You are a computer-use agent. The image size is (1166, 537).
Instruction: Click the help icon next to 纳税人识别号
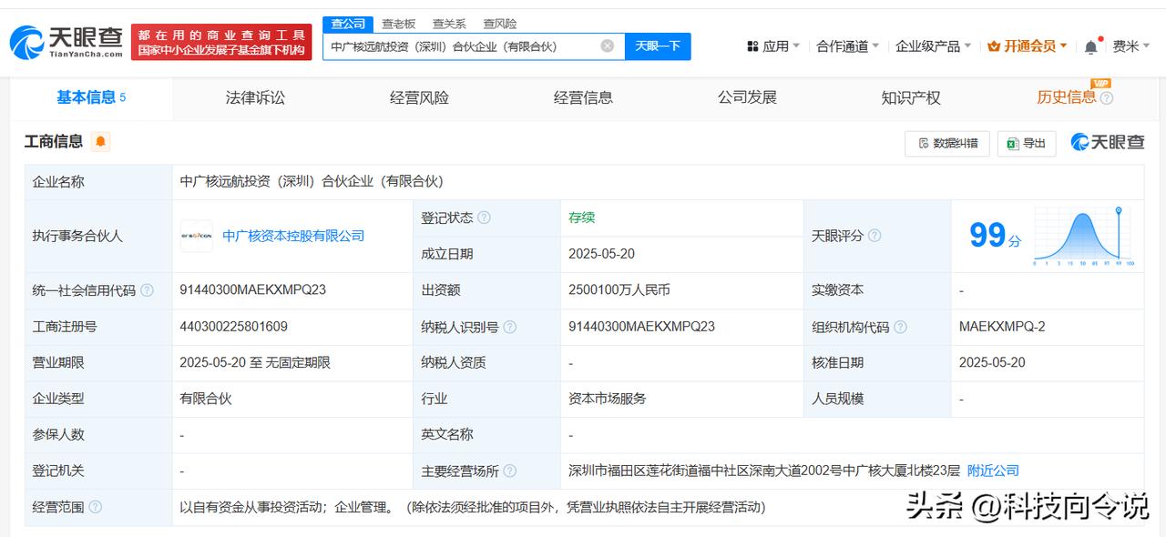(509, 327)
